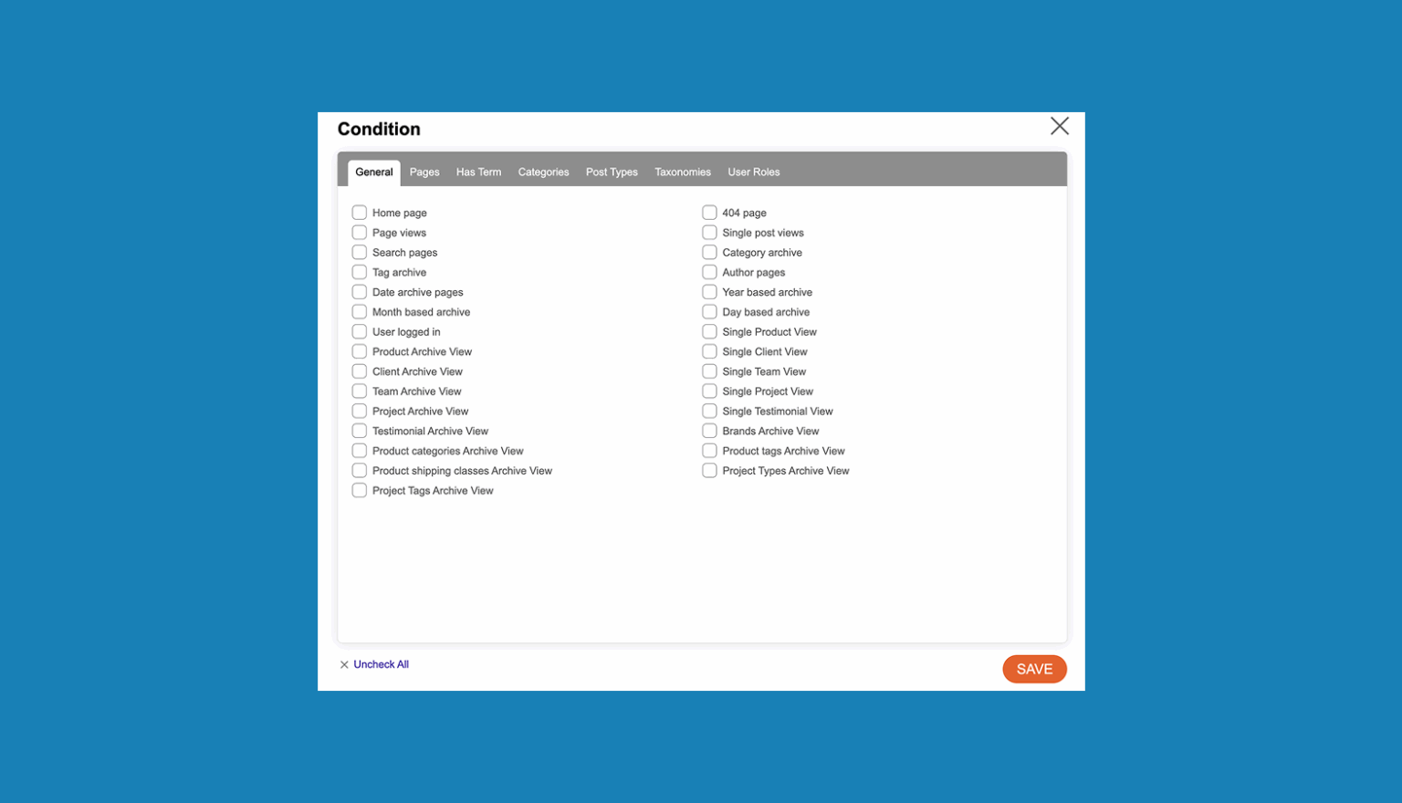The height and width of the screenshot is (803, 1402).
Task: Check the User logged in condition
Action: pos(359,331)
